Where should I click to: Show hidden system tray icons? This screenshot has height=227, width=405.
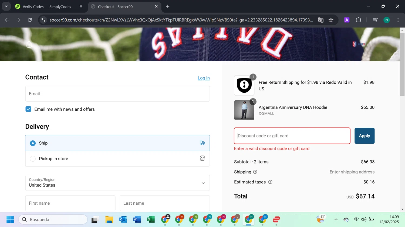pyautogui.click(x=336, y=219)
